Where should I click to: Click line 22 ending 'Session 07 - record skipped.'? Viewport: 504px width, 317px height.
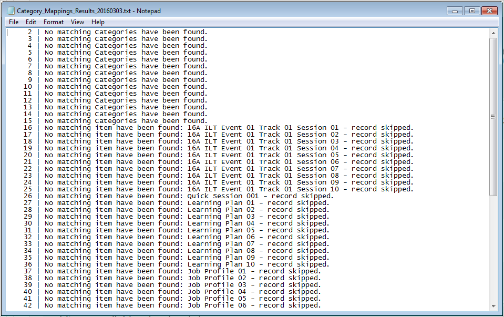coord(218,169)
